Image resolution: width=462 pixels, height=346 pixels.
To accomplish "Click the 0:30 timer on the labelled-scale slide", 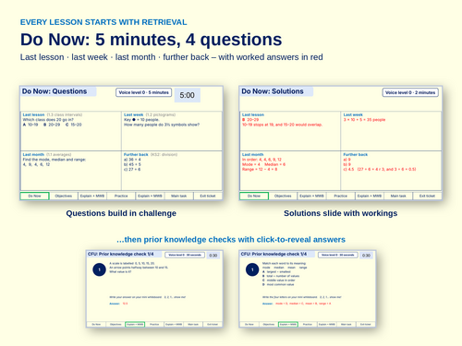I will 213,256.
